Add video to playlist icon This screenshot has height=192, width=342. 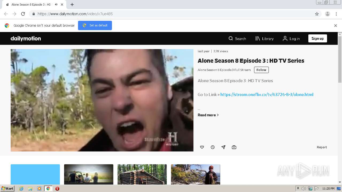click(234, 147)
